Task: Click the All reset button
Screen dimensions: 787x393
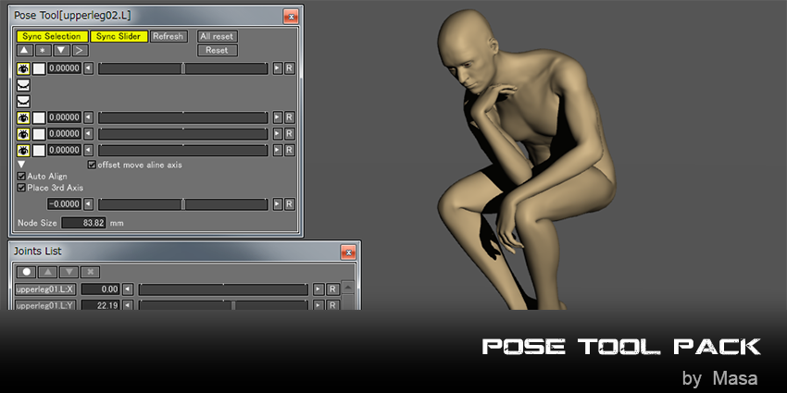Action: pos(218,37)
